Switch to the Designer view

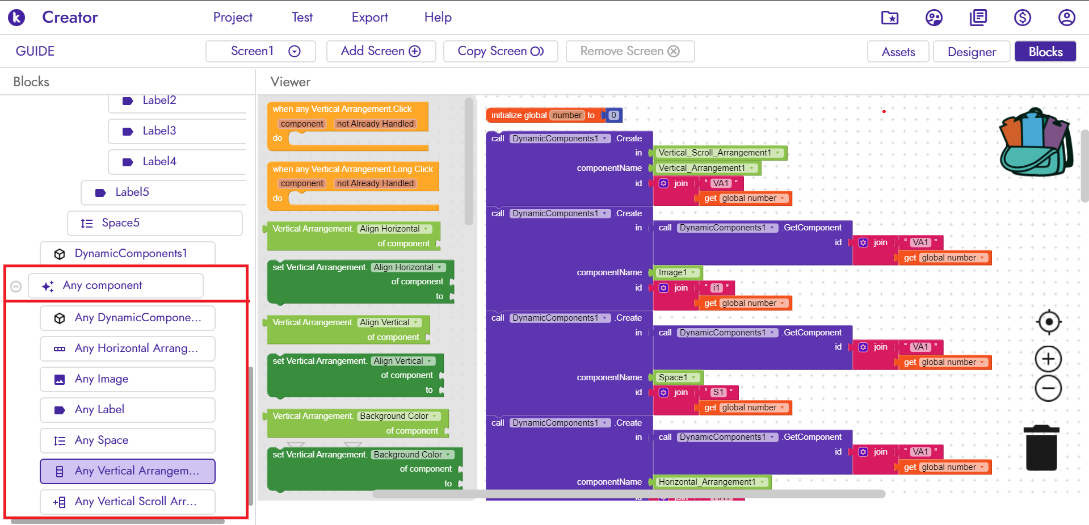tap(971, 52)
